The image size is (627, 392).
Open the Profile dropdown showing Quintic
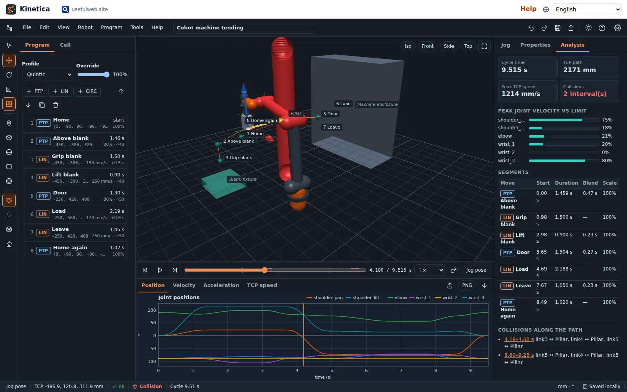click(x=48, y=74)
